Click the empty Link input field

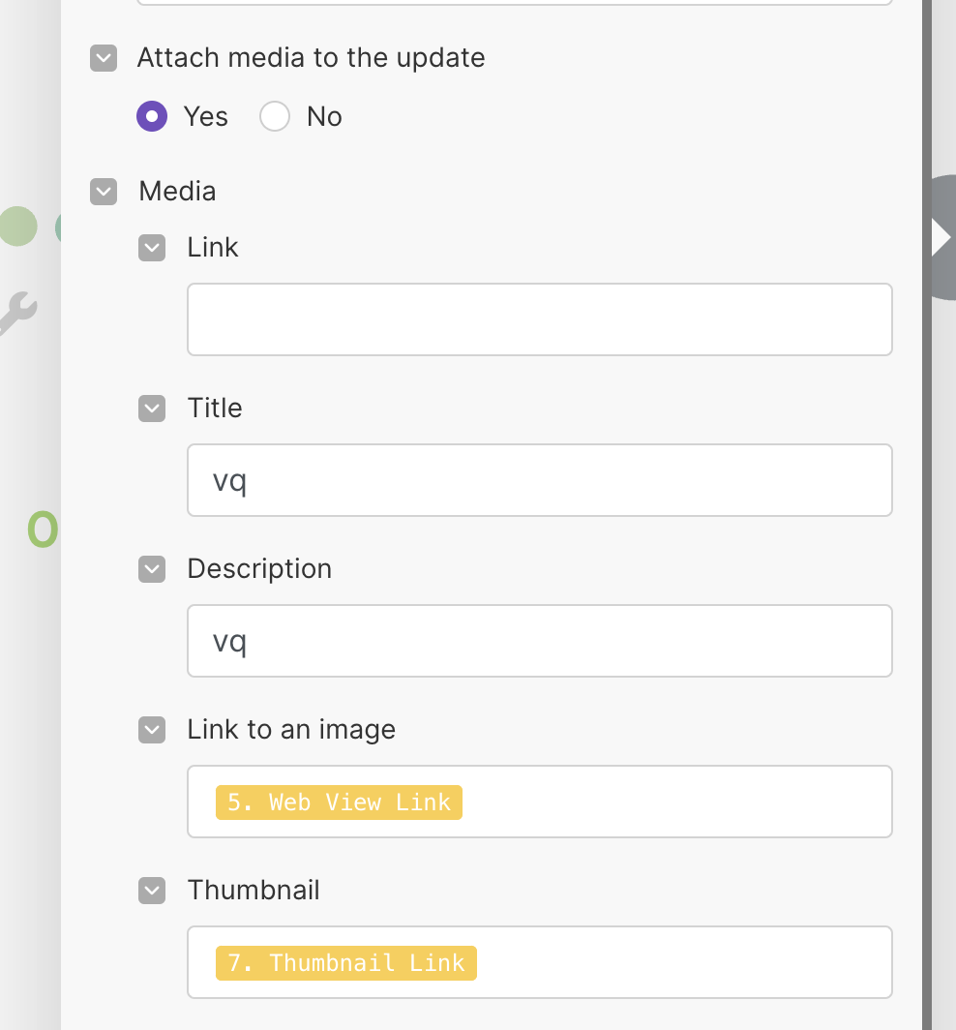[x=539, y=319]
